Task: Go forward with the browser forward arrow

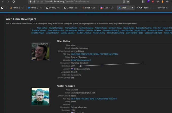Action: click(8, 2)
